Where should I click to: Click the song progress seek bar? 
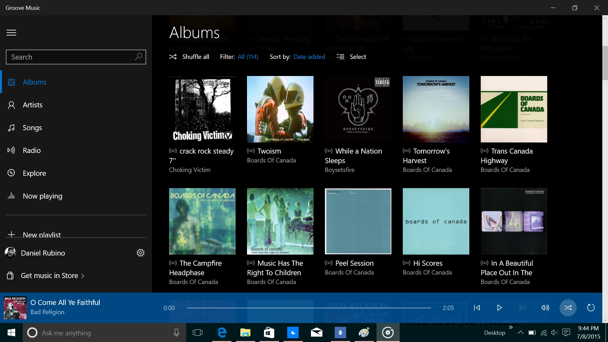tap(308, 307)
